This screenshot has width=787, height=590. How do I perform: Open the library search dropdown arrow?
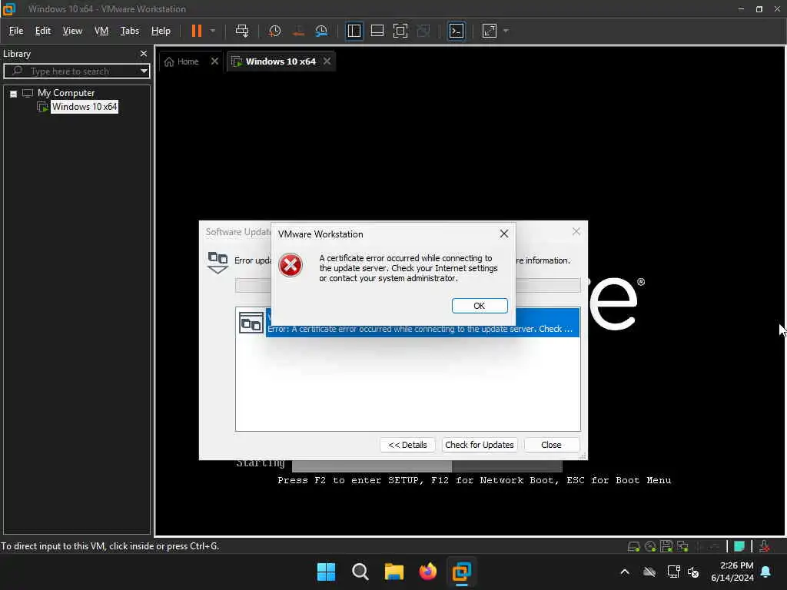coord(144,71)
